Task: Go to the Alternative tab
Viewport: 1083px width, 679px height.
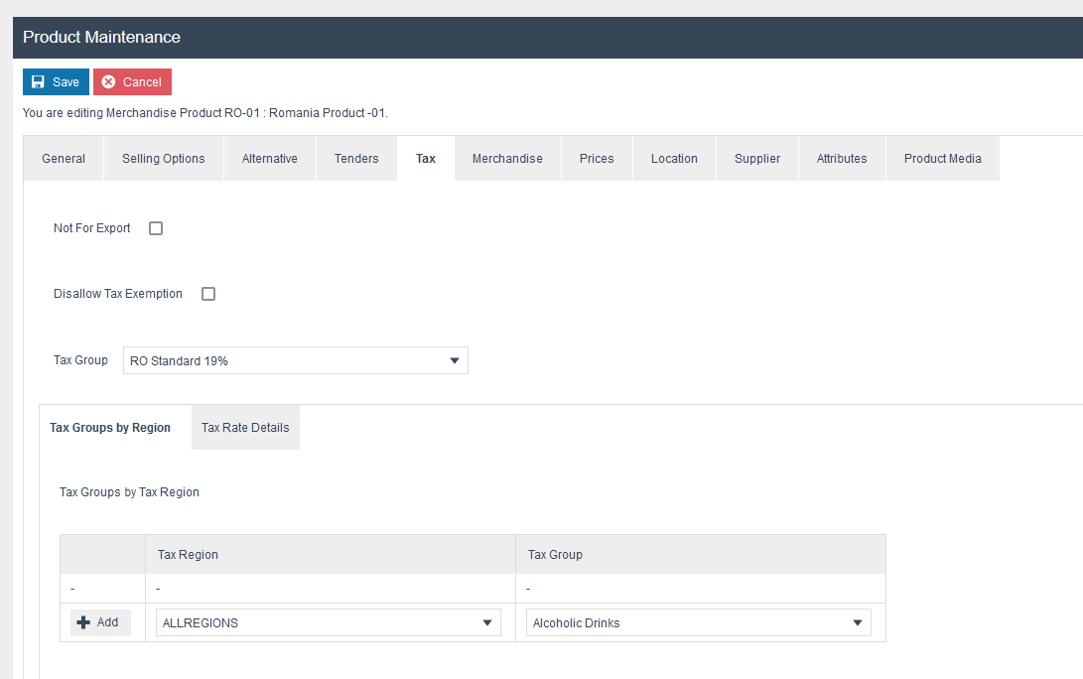Action: click(x=270, y=159)
